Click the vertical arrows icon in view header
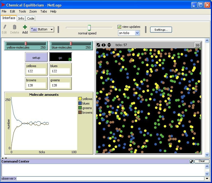The width and height of the screenshot is (212, 183). (109, 45)
